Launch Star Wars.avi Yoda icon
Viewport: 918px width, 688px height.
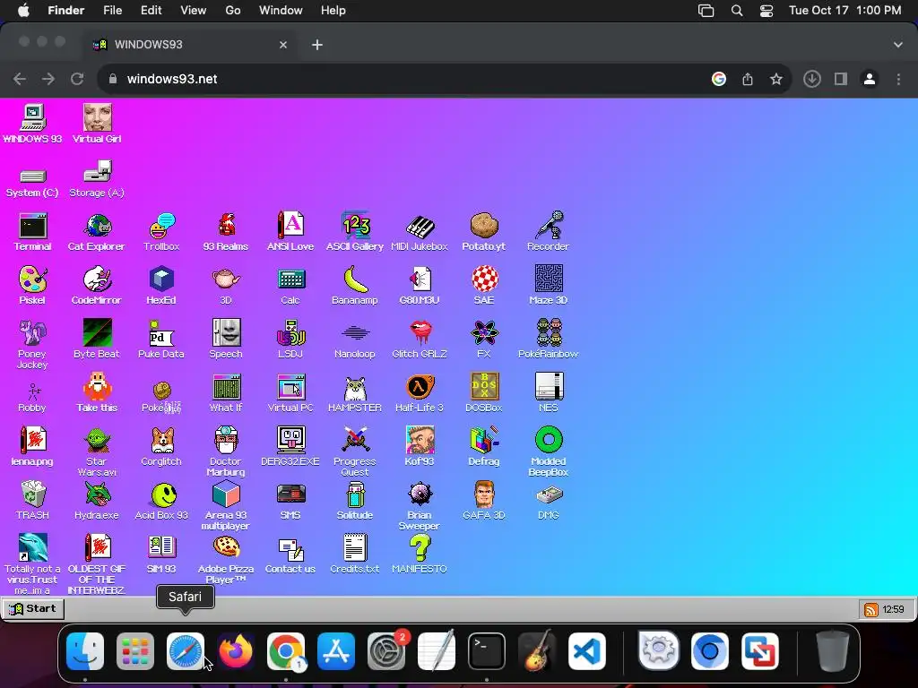click(x=97, y=451)
